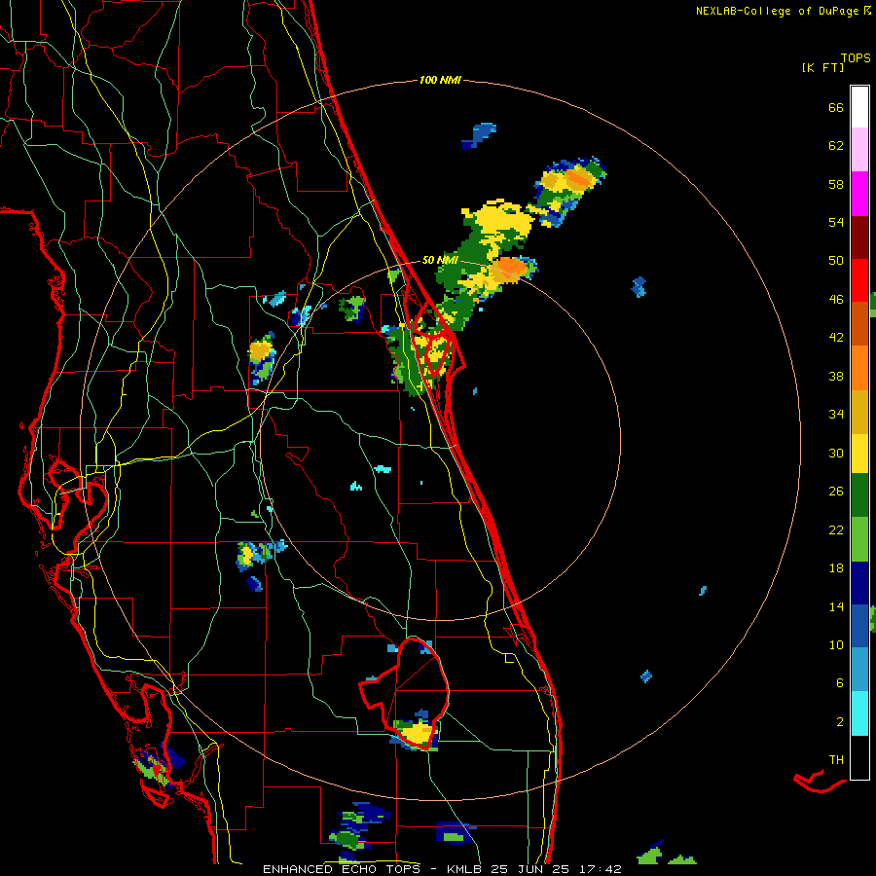Pick the navy blue legend swatch

point(859,583)
